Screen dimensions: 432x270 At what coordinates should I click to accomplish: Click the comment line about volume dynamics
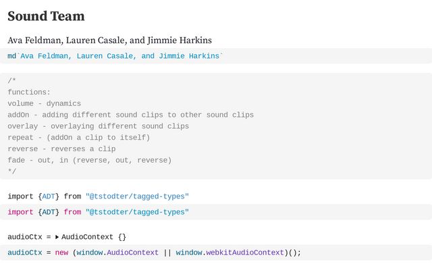coord(44,103)
